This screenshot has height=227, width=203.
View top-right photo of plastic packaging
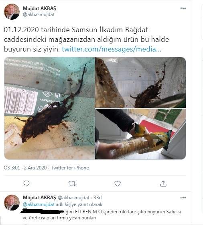pos(140,83)
